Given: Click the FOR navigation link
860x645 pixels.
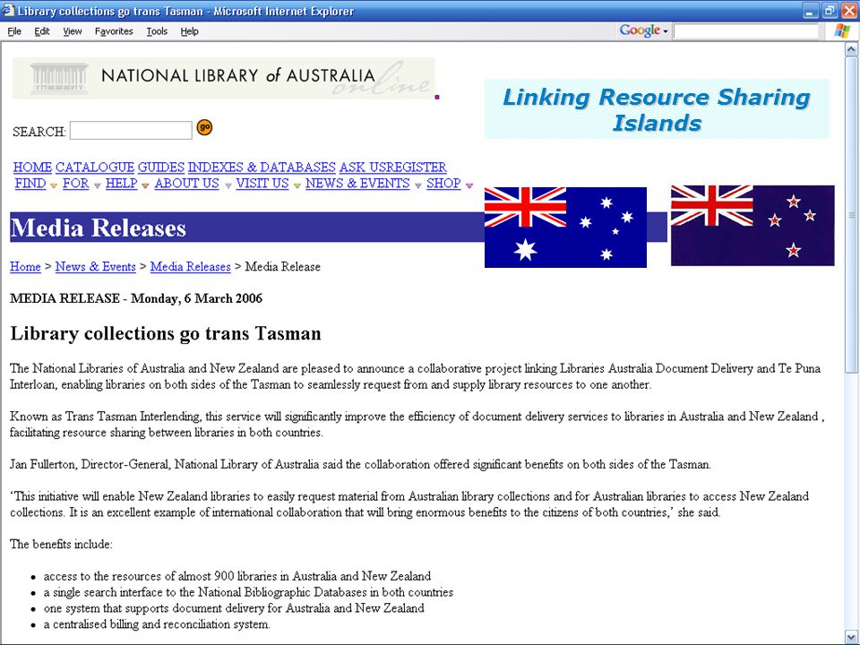Looking at the screenshot, I should 75,183.
